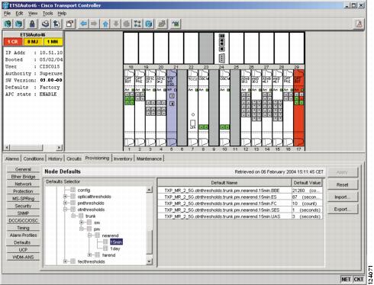Open the Network subtab
374x285 pixels.
[x=23, y=184]
